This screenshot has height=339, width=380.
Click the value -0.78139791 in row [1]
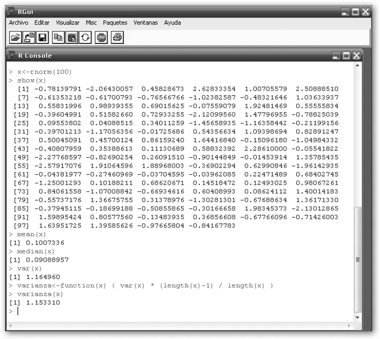58,89
